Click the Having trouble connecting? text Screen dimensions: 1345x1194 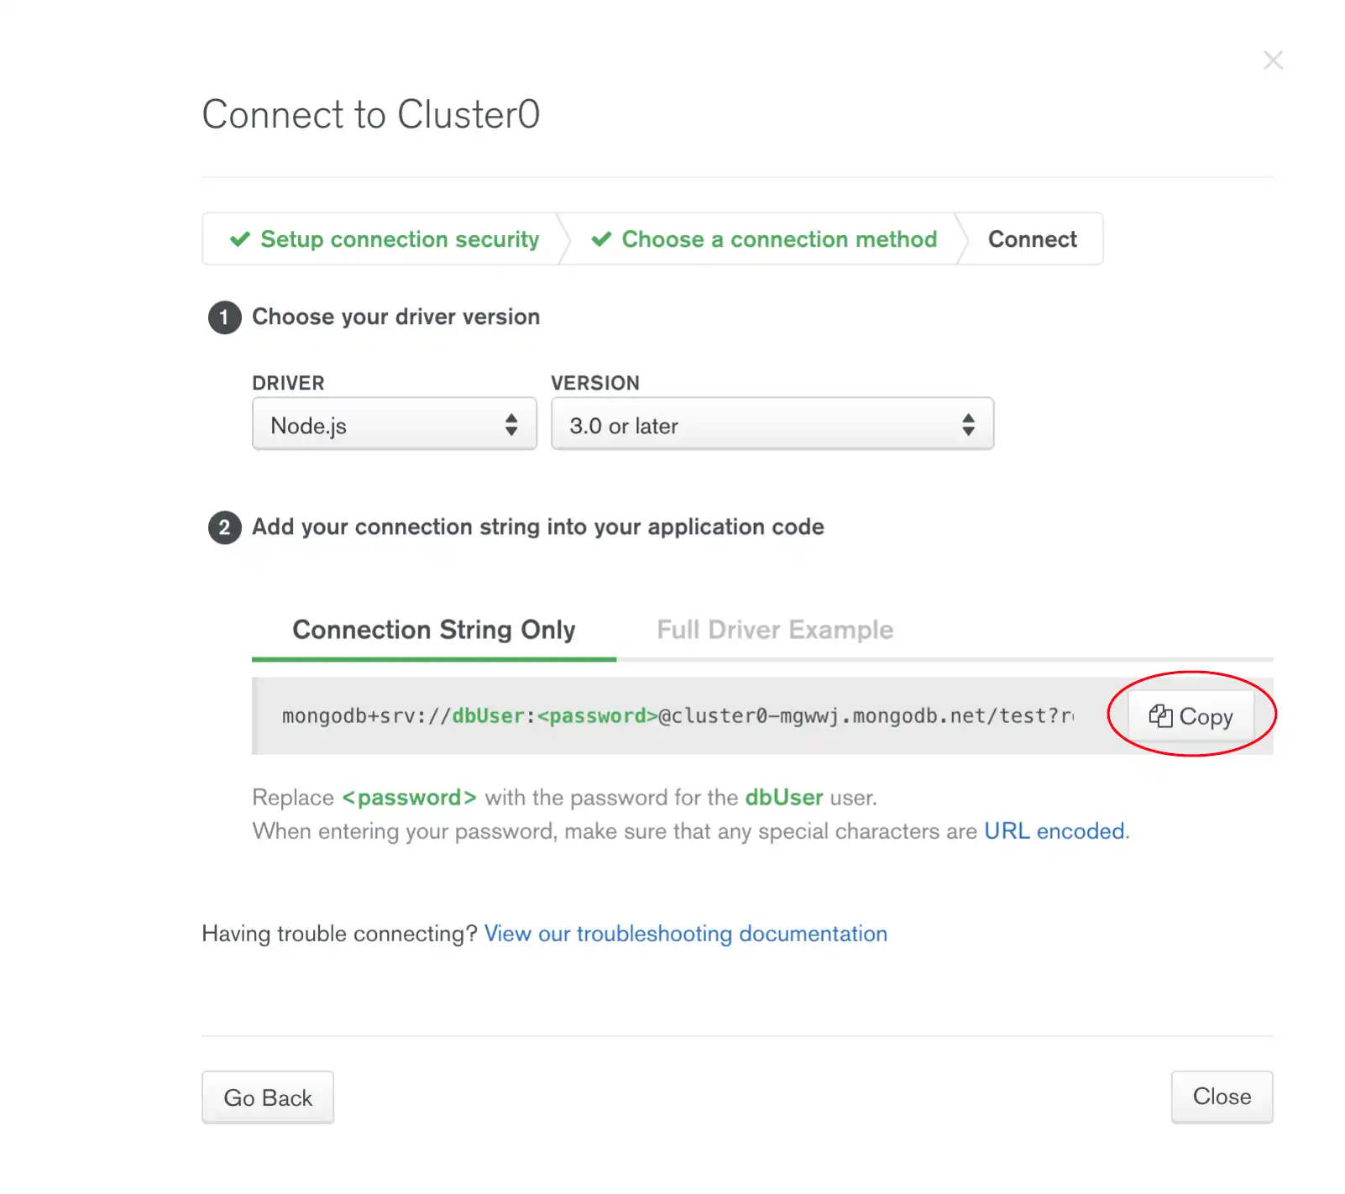(x=340, y=934)
